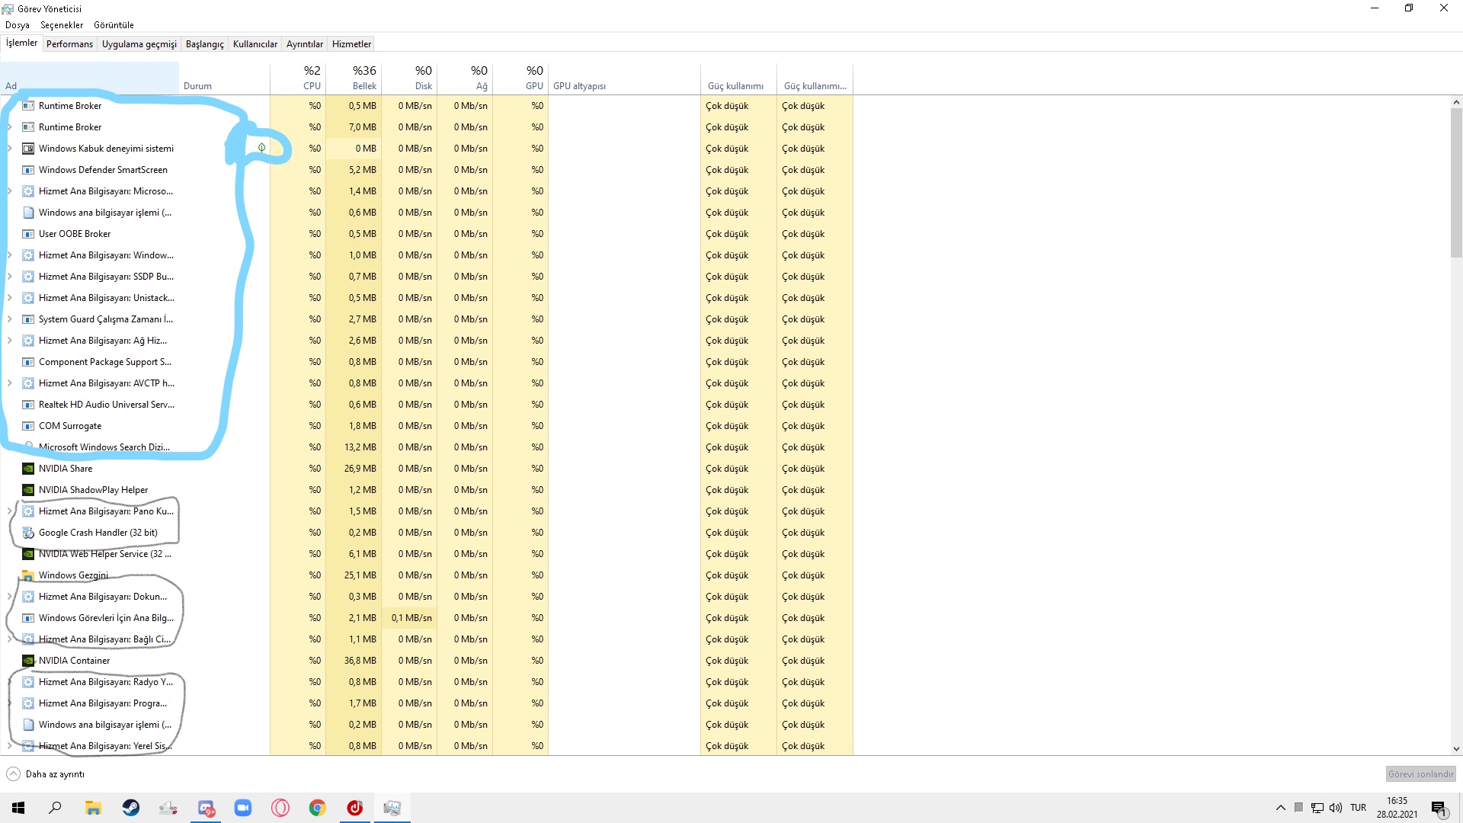The width and height of the screenshot is (1463, 823).
Task: Open the Görüntüle menu
Action: 114,25
